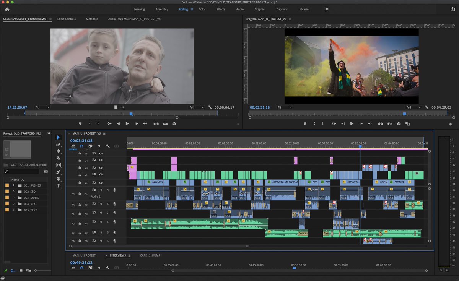Select the Hand tool

coord(59,178)
